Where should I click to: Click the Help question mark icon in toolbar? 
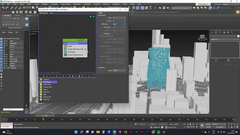(132, 12)
